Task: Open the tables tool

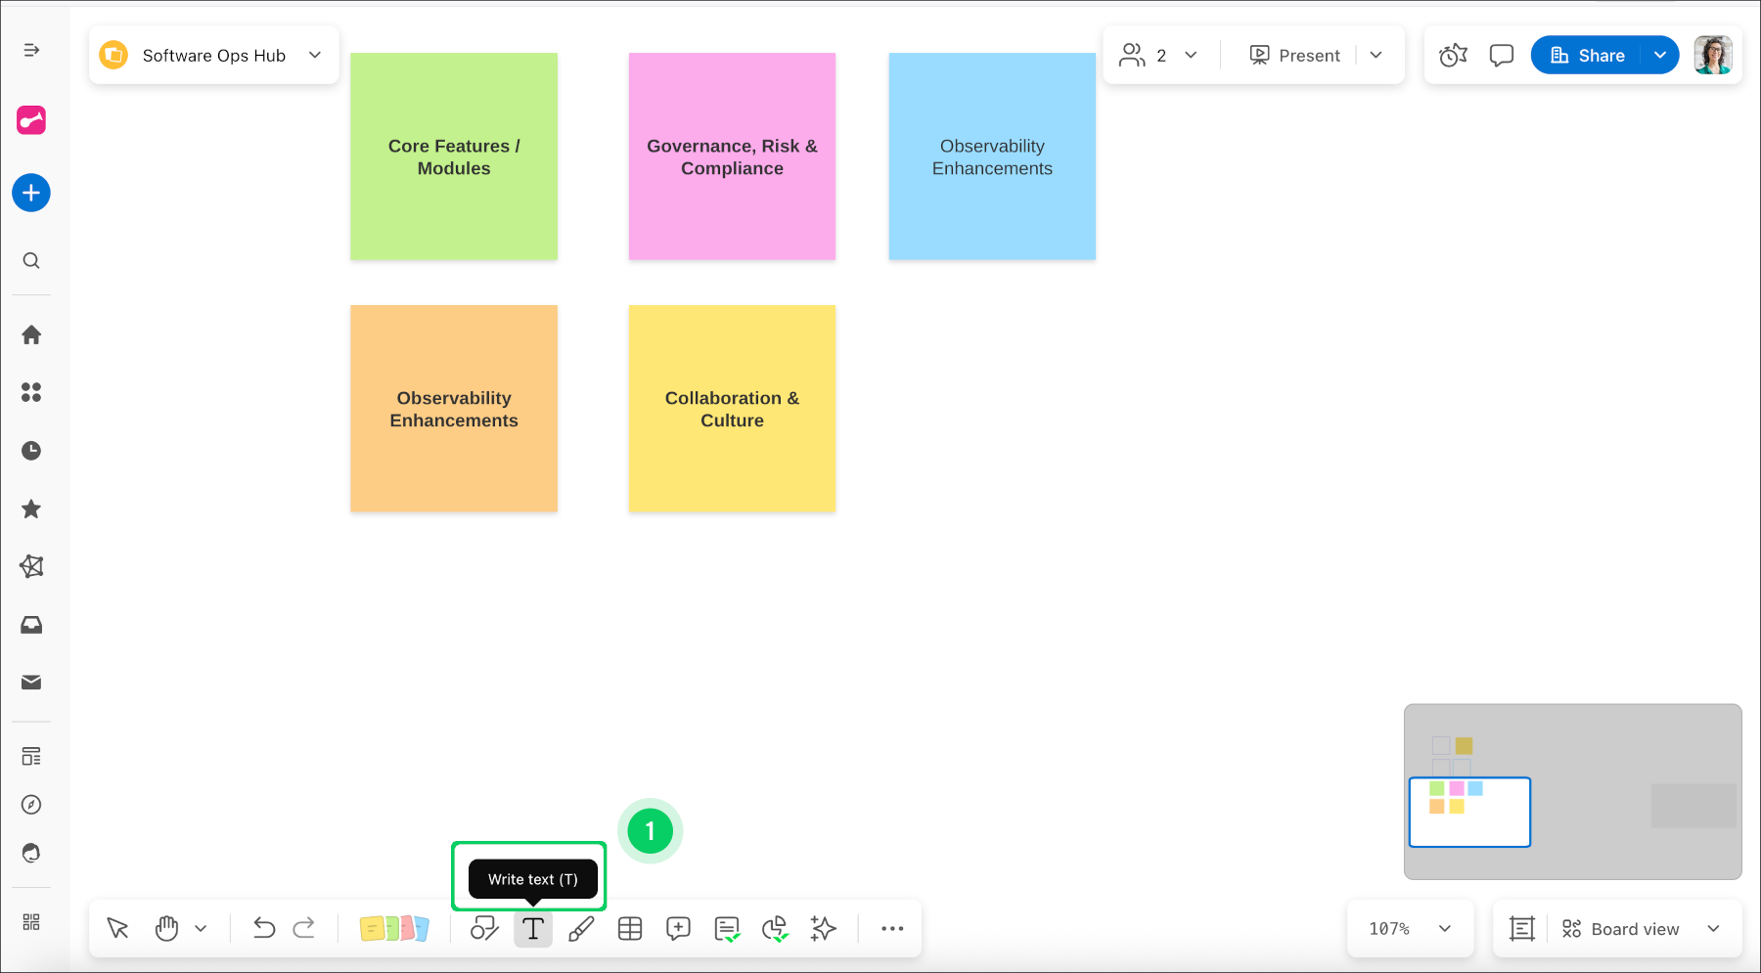Action: pos(630,929)
